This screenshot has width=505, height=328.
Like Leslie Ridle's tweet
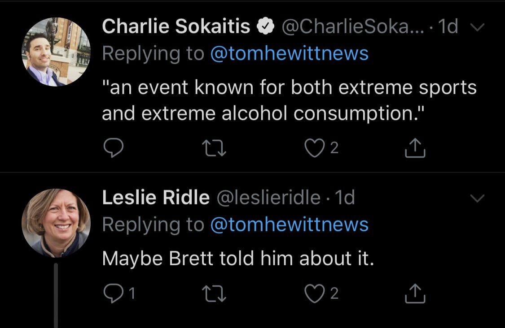pyautogui.click(x=314, y=293)
